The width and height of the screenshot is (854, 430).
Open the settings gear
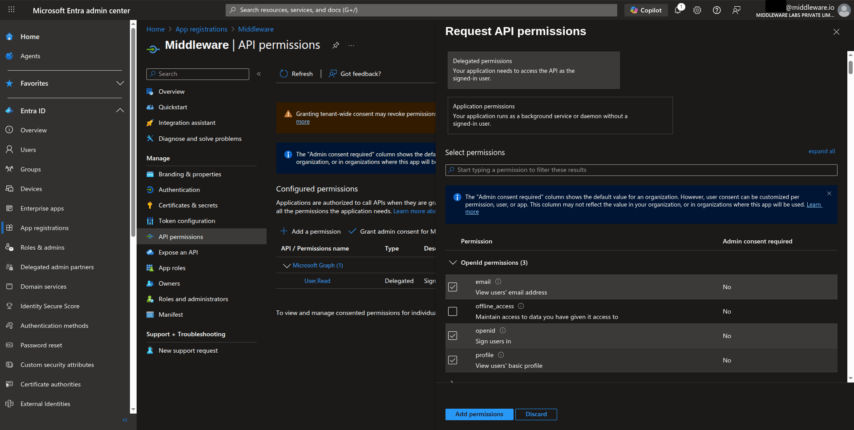[697, 10]
